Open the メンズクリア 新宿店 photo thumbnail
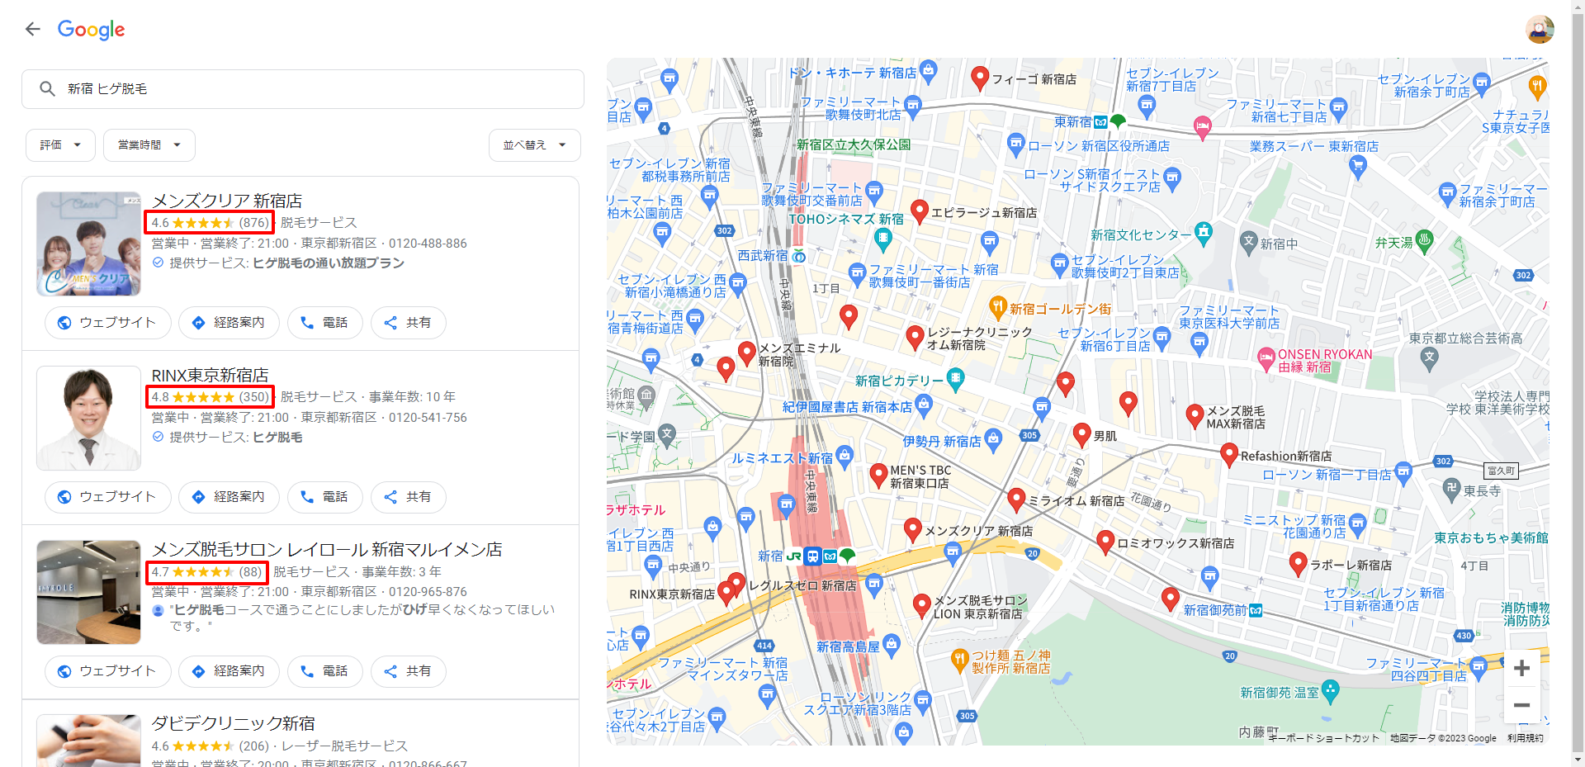This screenshot has width=1585, height=767. (89, 244)
